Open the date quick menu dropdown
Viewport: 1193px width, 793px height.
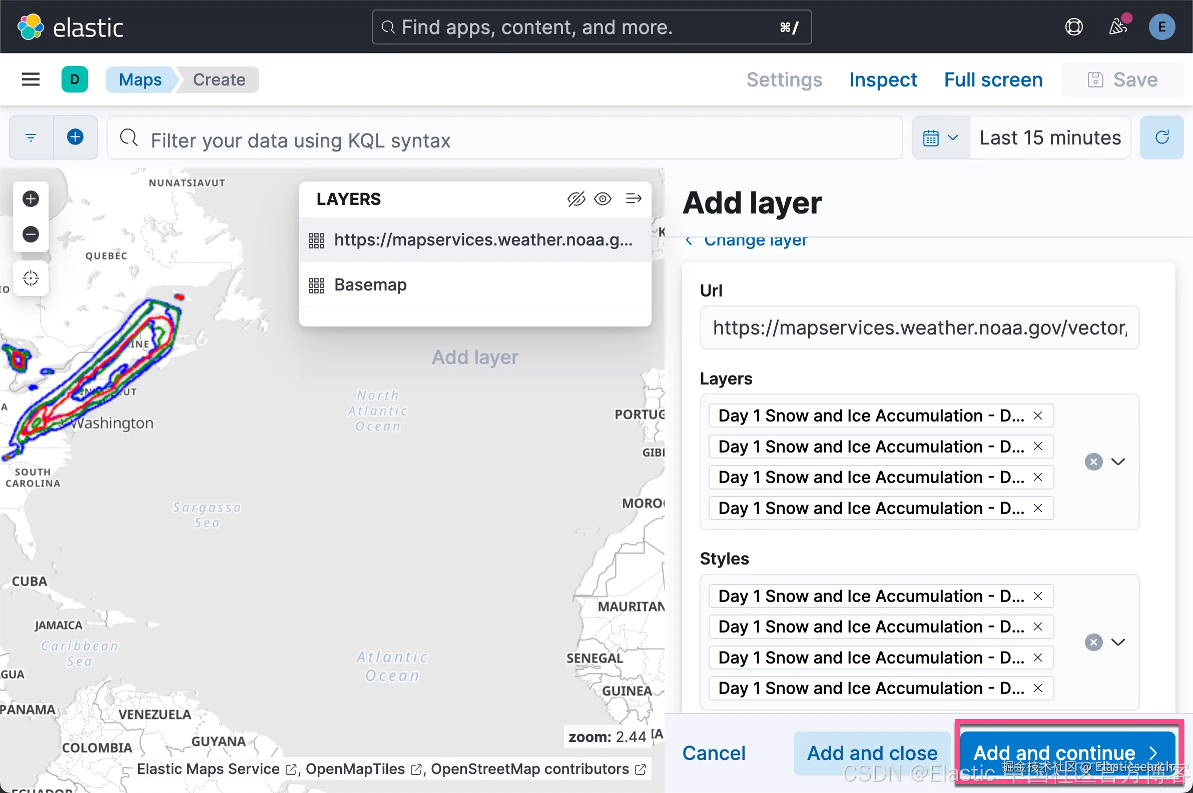point(941,137)
